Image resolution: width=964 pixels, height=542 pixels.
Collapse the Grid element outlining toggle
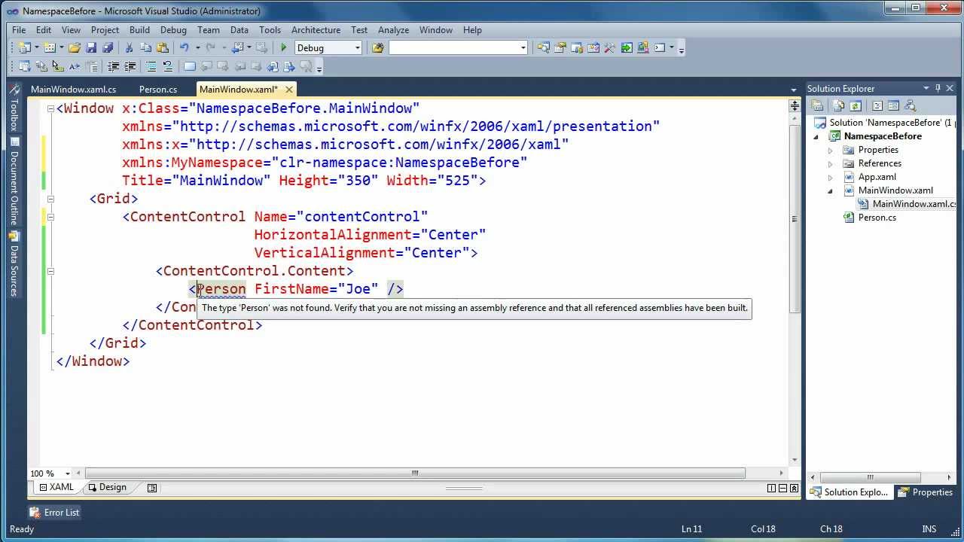click(50, 199)
